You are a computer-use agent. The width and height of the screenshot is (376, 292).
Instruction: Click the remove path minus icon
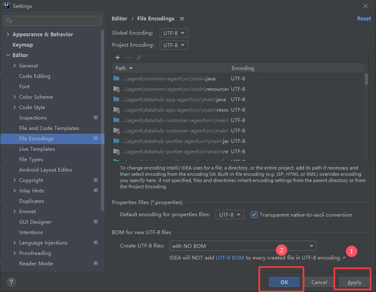[128, 57]
